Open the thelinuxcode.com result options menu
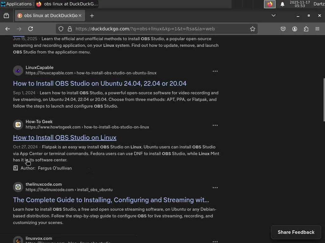Viewport: 325px width, 243px height. pyautogui.click(x=215, y=188)
